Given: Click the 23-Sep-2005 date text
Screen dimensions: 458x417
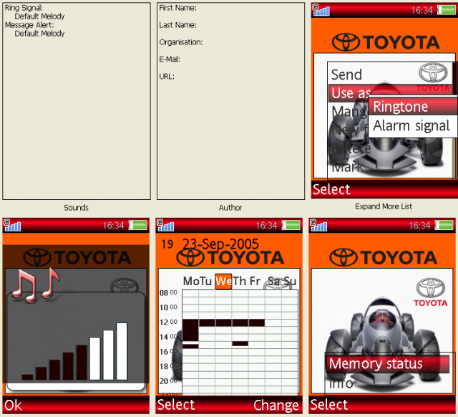Looking at the screenshot, I should (x=221, y=244).
